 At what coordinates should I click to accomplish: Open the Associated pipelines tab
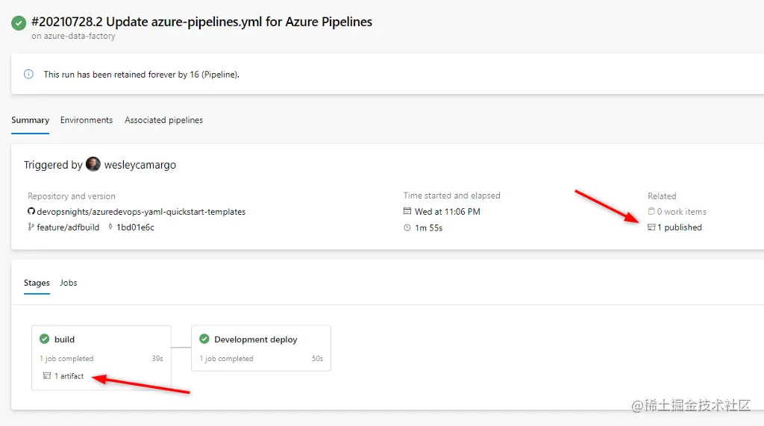(163, 120)
